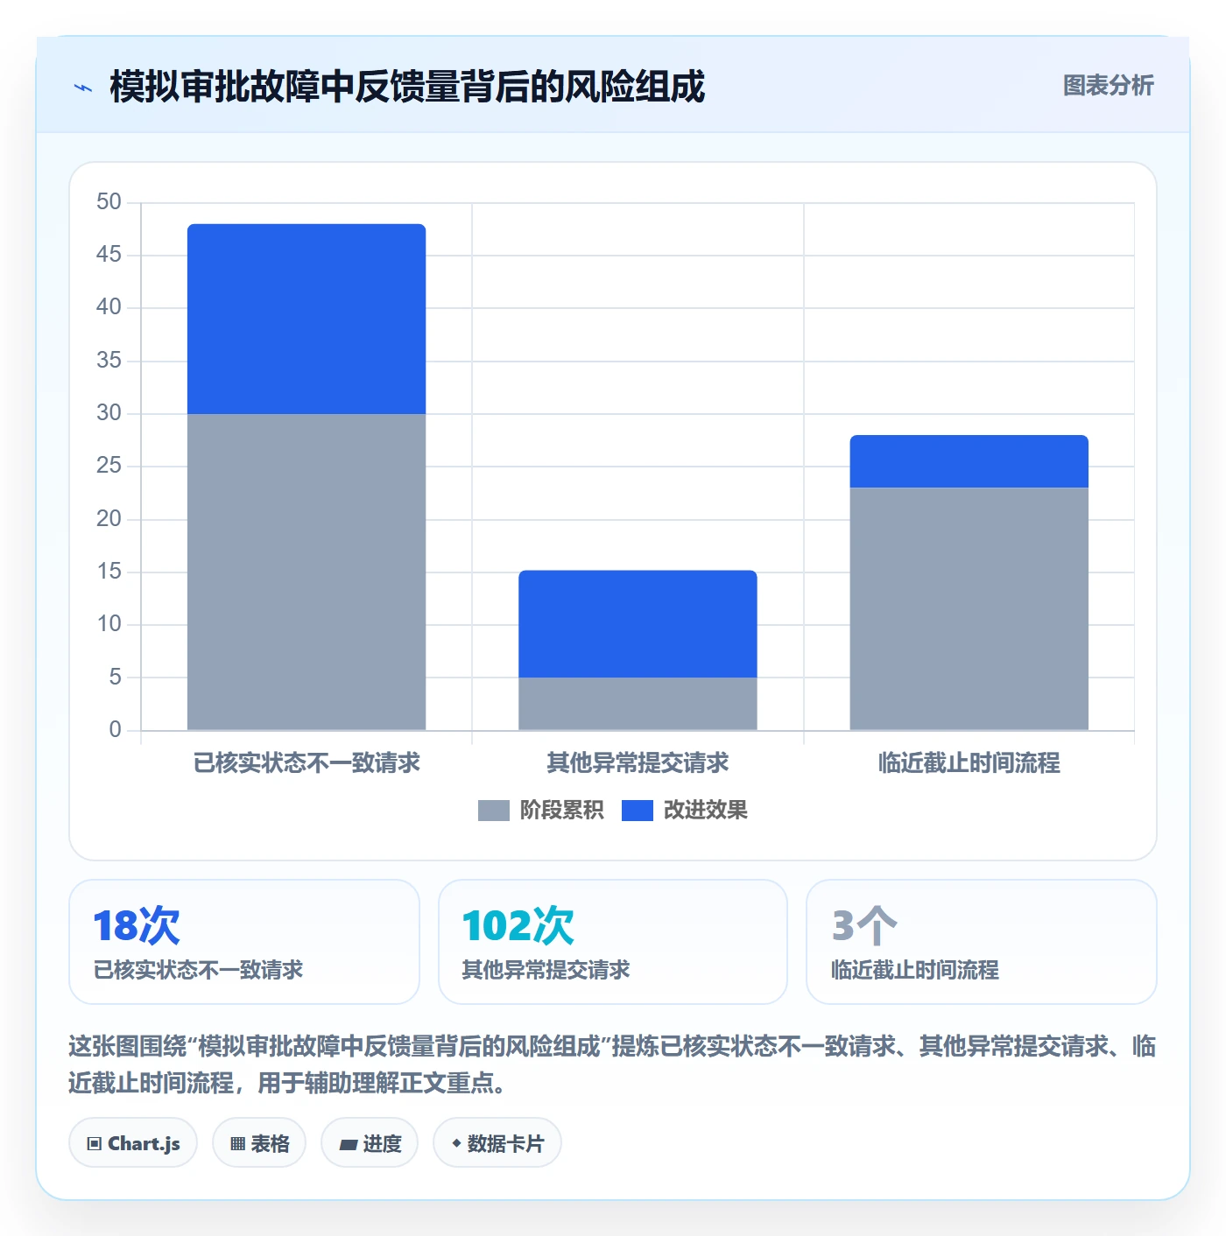Click gray segment of 其他异常提交请求 bar
1226x1236 pixels.
pos(638,704)
